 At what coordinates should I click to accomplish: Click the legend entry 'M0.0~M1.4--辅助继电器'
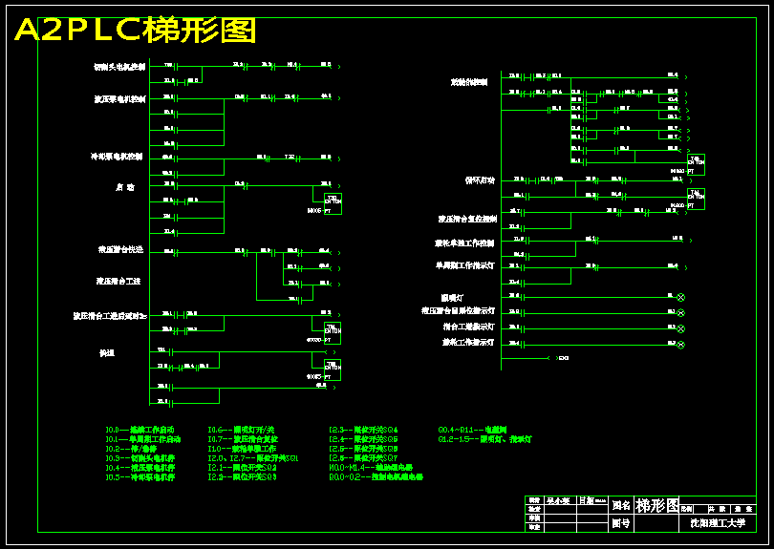pos(371,468)
